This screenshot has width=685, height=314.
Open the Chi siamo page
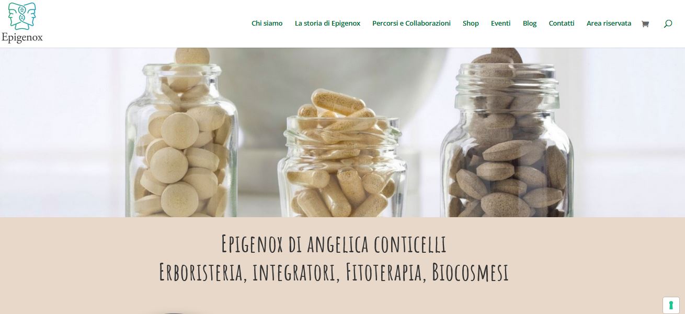(267, 24)
